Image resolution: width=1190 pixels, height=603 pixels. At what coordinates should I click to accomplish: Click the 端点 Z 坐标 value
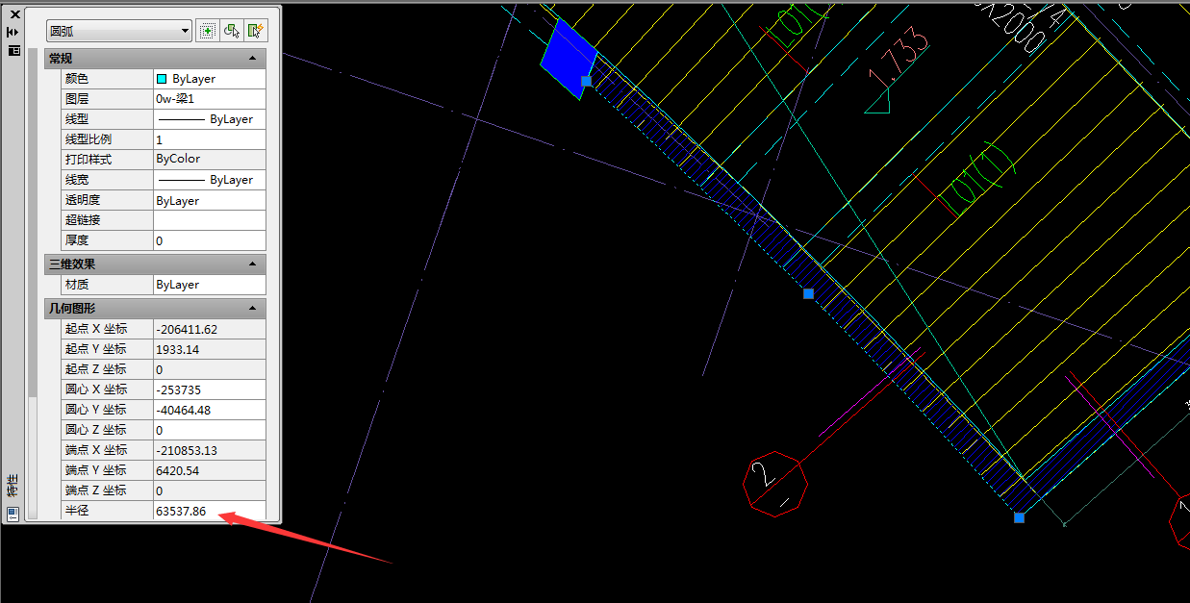tap(209, 490)
